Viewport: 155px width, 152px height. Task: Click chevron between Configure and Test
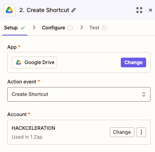81,28
